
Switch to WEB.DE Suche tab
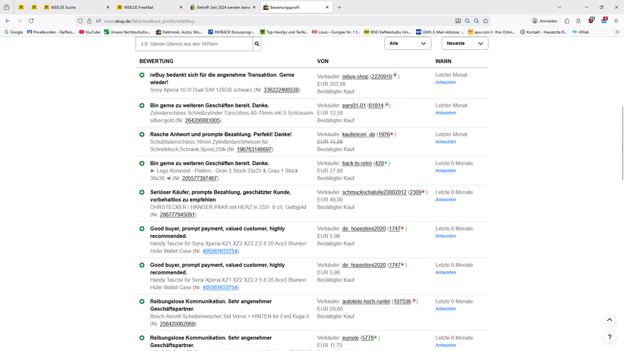[76, 7]
